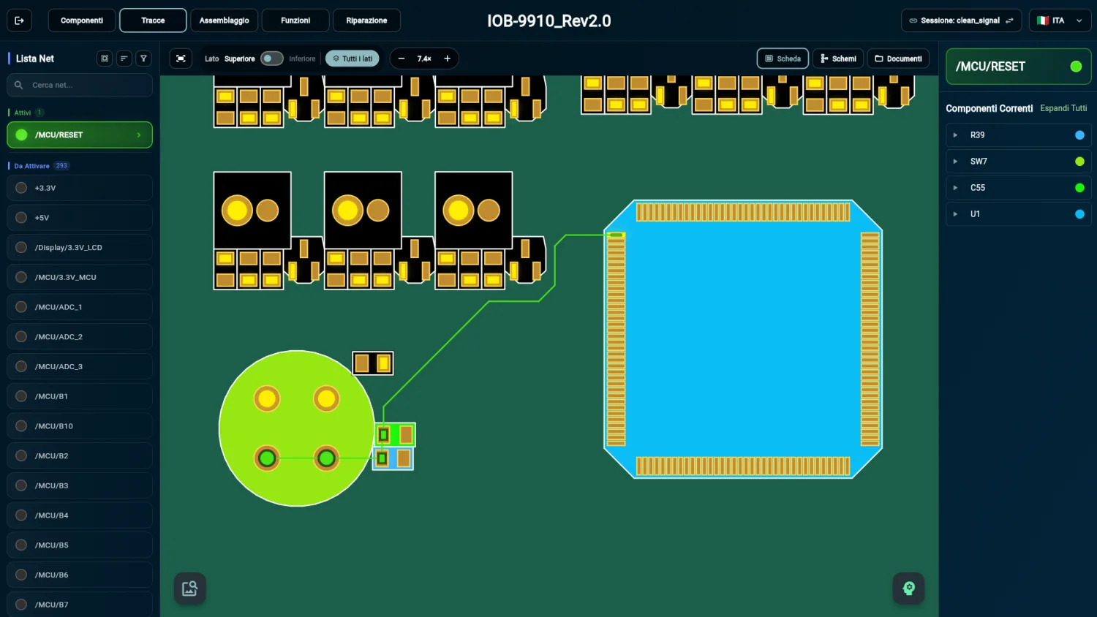Open the Componenti tab

click(82, 20)
